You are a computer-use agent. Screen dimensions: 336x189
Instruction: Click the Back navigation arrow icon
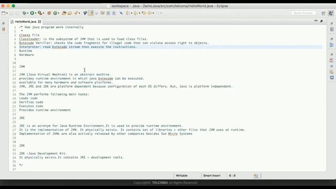tap(150, 13)
